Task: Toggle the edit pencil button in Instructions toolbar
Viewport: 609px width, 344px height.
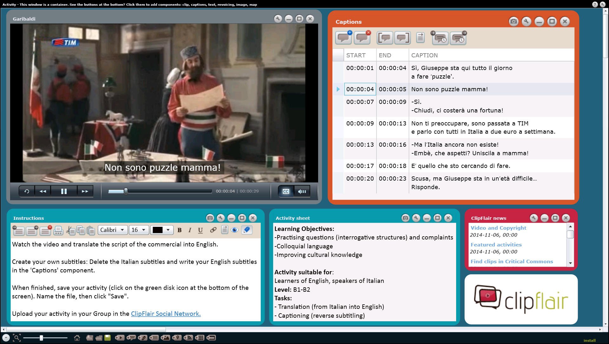Action: click(247, 230)
